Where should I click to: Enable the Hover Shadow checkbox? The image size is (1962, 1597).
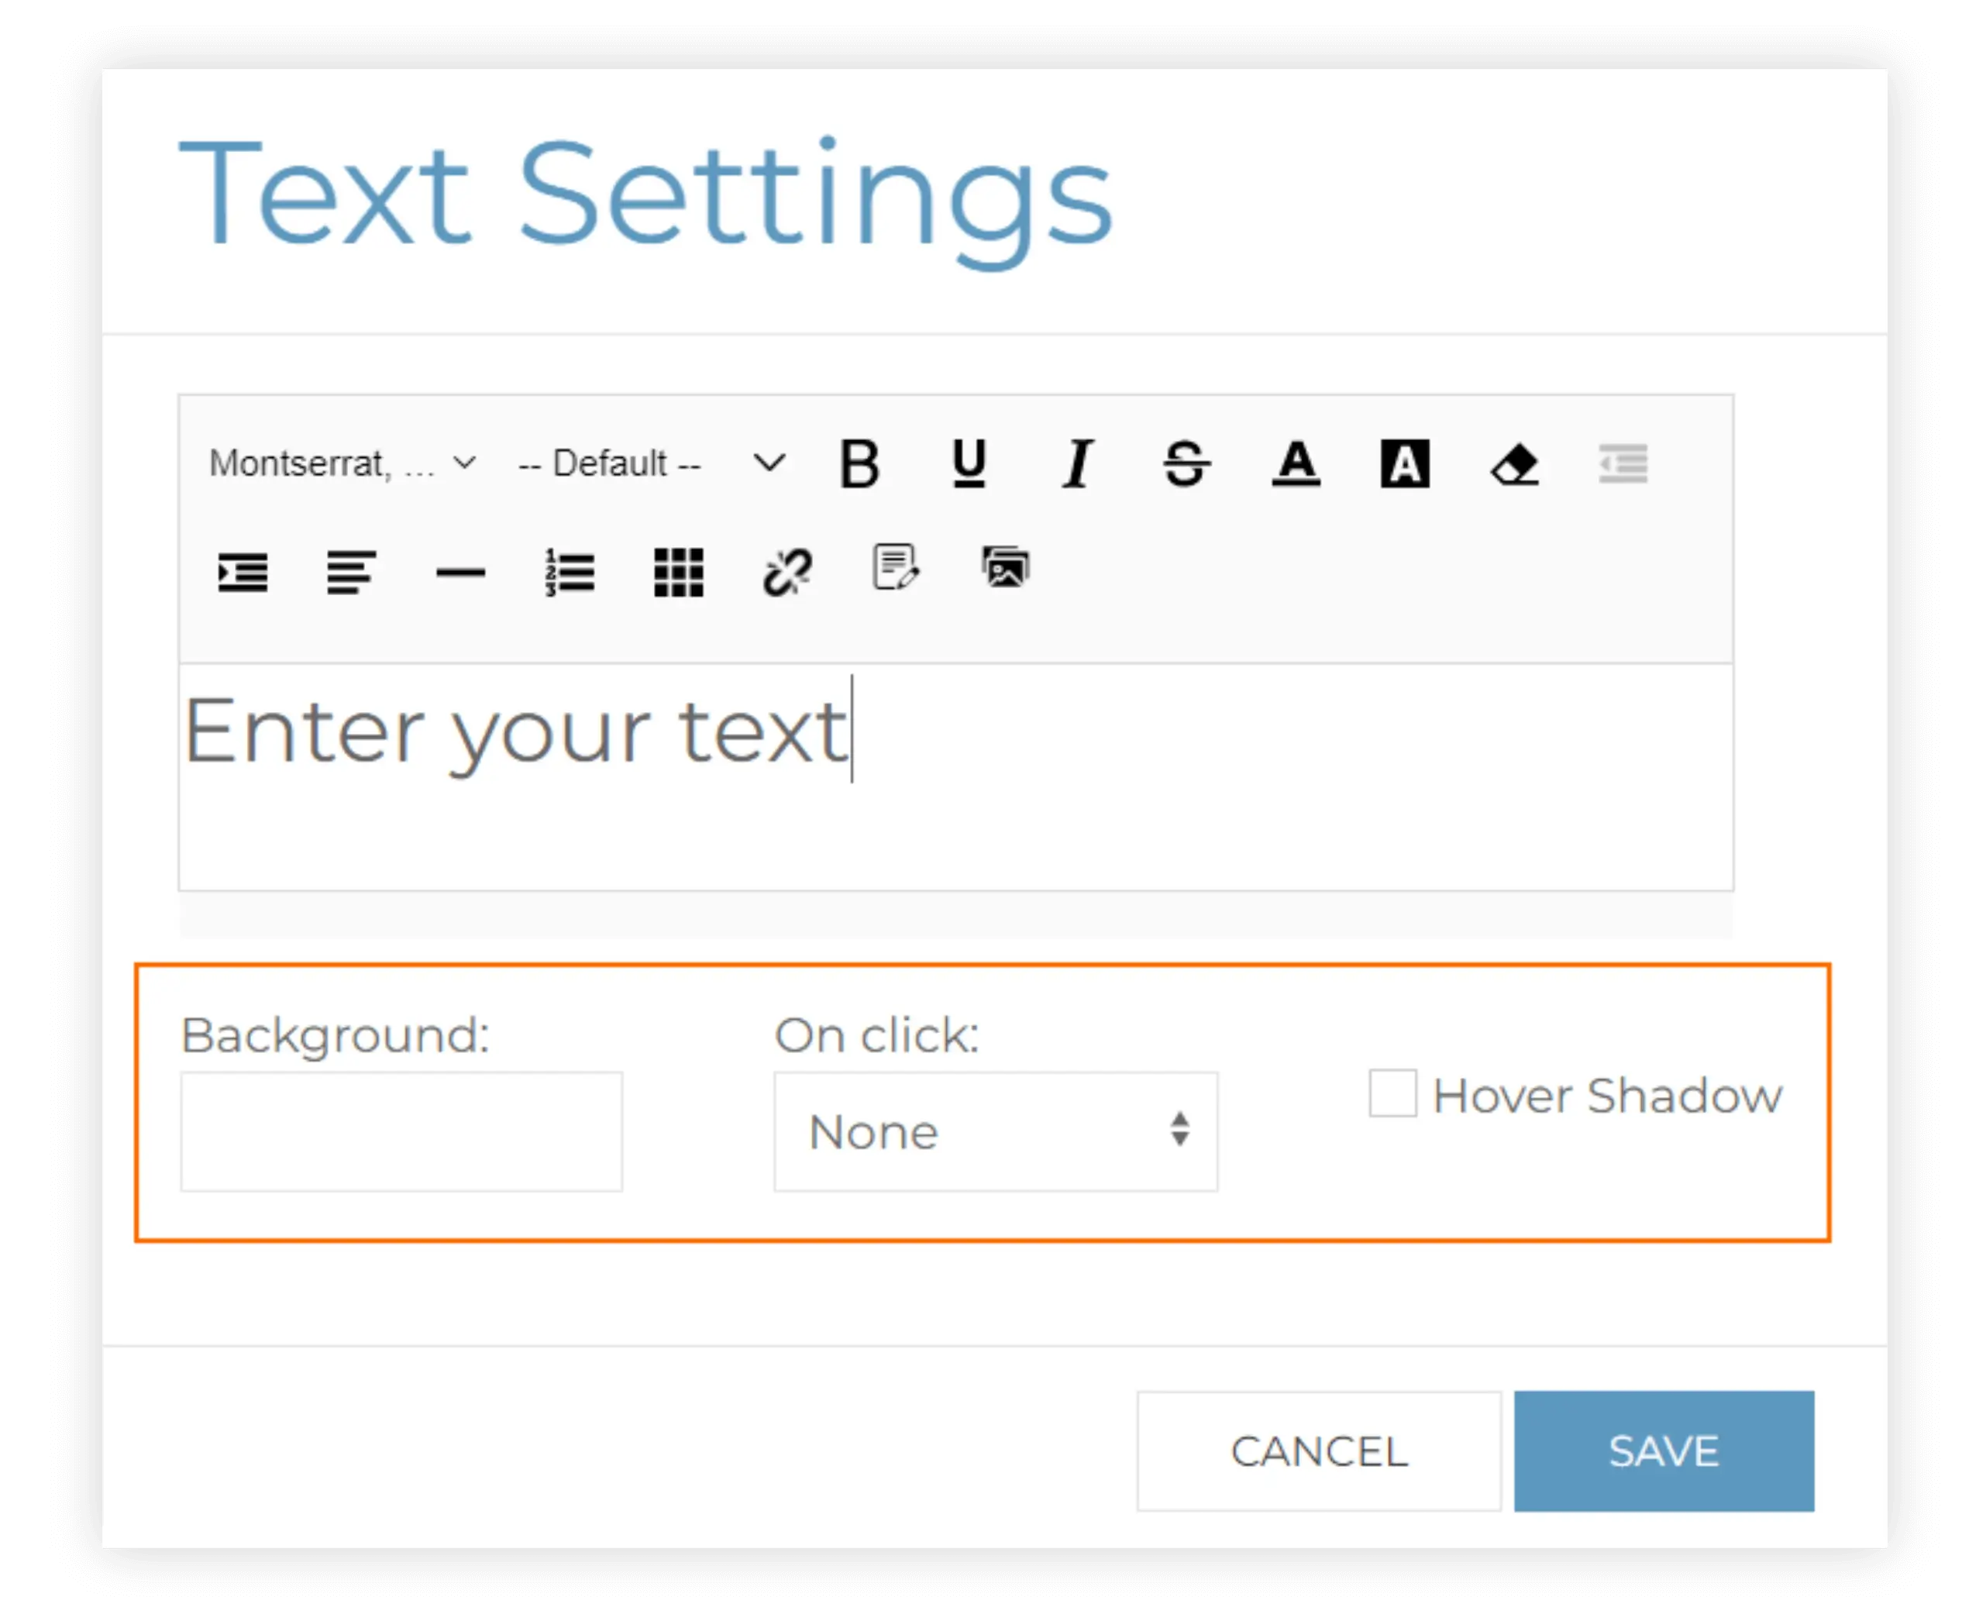pos(1392,1093)
